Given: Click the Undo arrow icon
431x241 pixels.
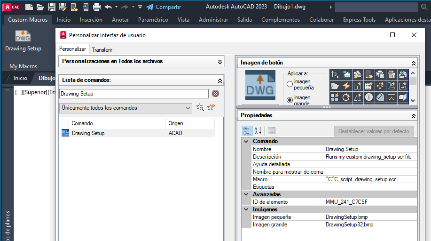Looking at the screenshot, I should (108, 7).
